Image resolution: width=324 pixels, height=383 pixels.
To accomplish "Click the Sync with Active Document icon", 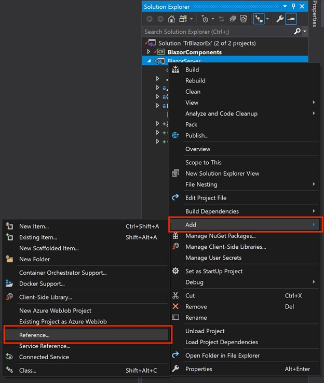I will [222, 19].
